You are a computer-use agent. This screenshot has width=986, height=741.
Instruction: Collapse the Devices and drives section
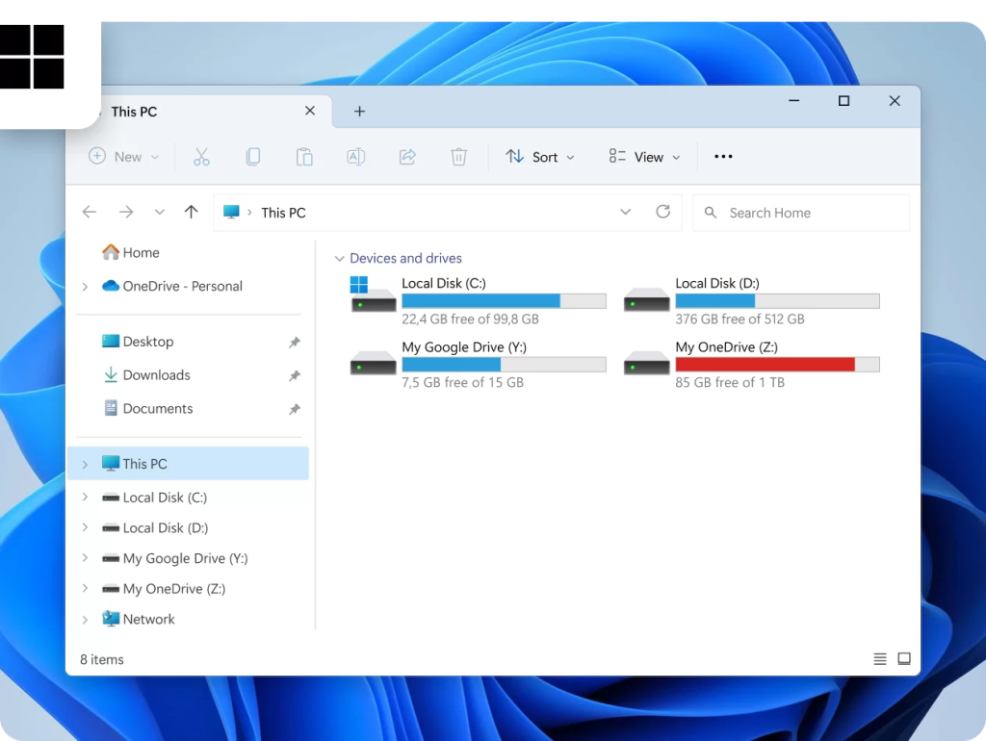tap(340, 258)
